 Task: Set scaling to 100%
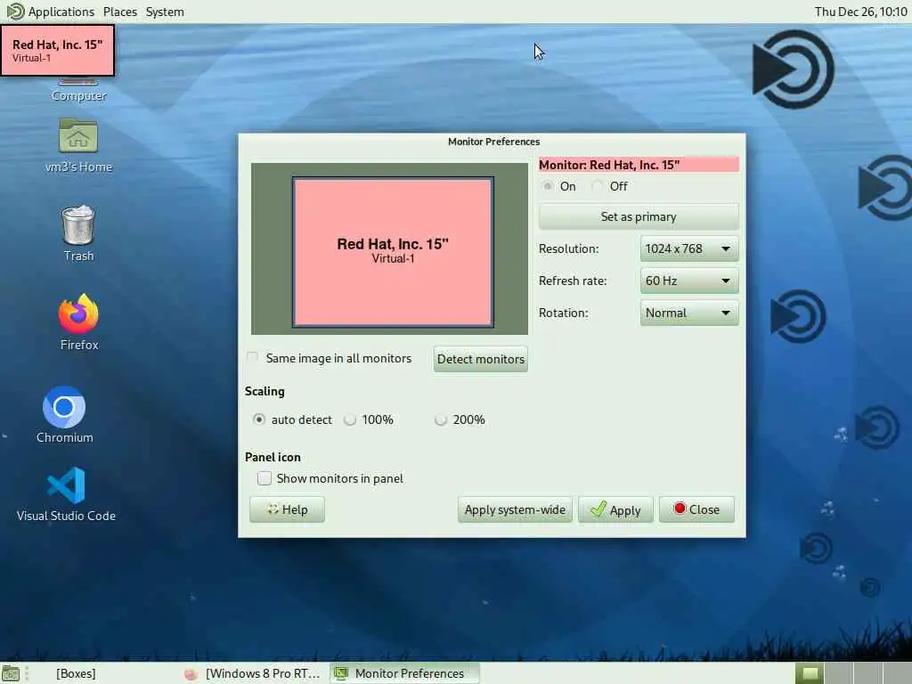349,419
